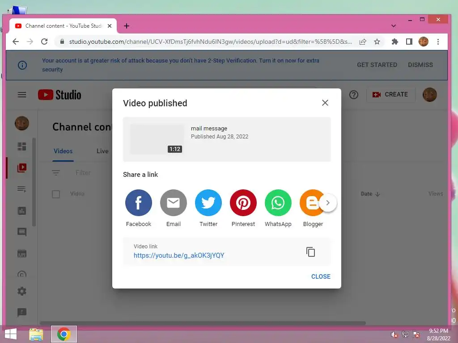Viewport: 458px width, 343px height.
Task: Copy the video link to the clipboard
Action: pyautogui.click(x=310, y=252)
